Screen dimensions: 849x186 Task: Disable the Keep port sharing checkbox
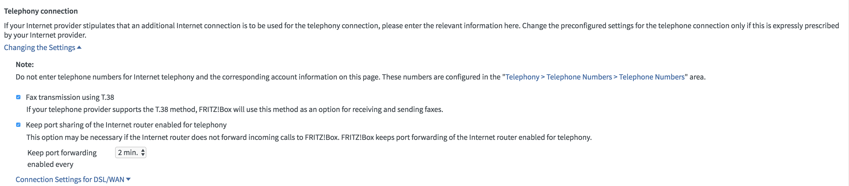coord(19,125)
